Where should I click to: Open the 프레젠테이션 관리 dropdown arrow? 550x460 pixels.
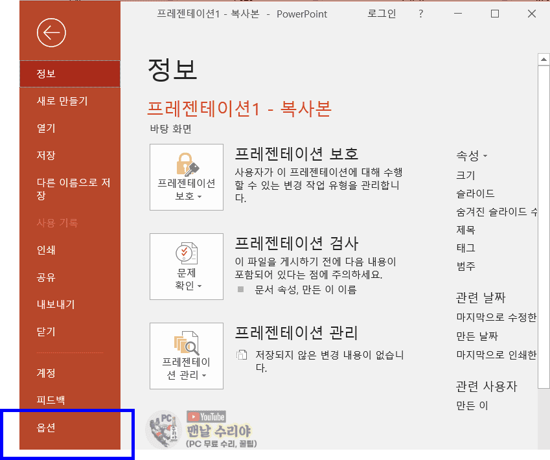(x=203, y=376)
